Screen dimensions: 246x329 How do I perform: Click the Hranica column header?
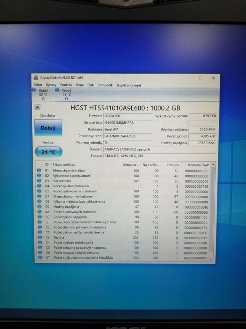click(x=173, y=165)
